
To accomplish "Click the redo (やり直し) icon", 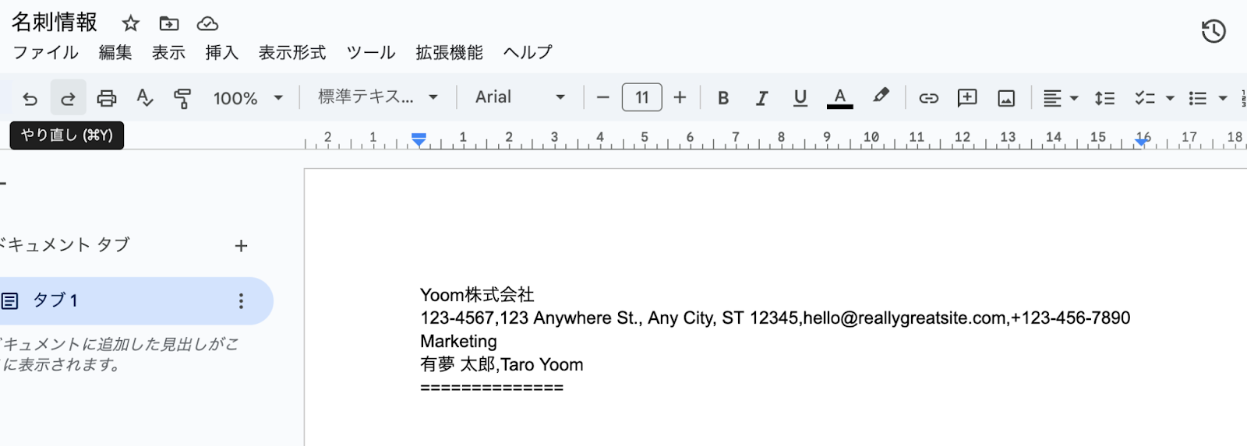I will (69, 98).
